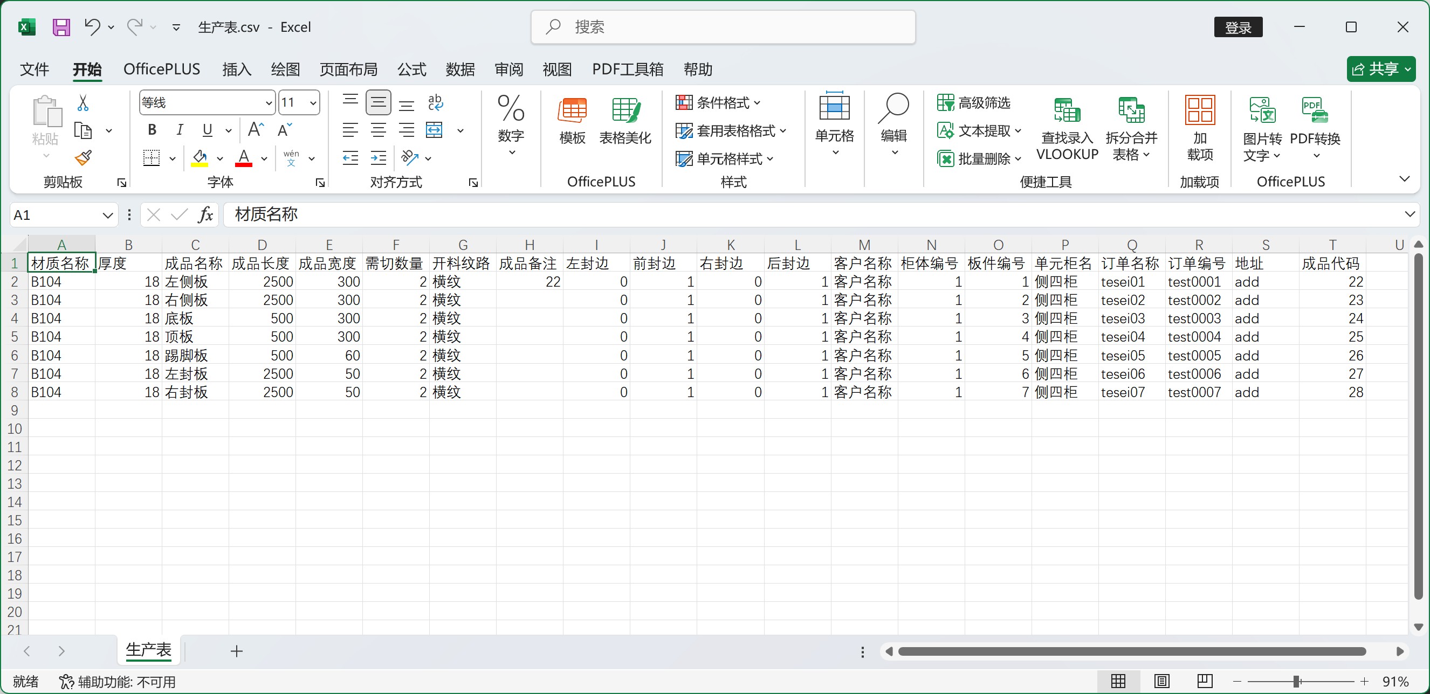
Task: Switch to Page Break Preview in status bar
Action: [1205, 681]
